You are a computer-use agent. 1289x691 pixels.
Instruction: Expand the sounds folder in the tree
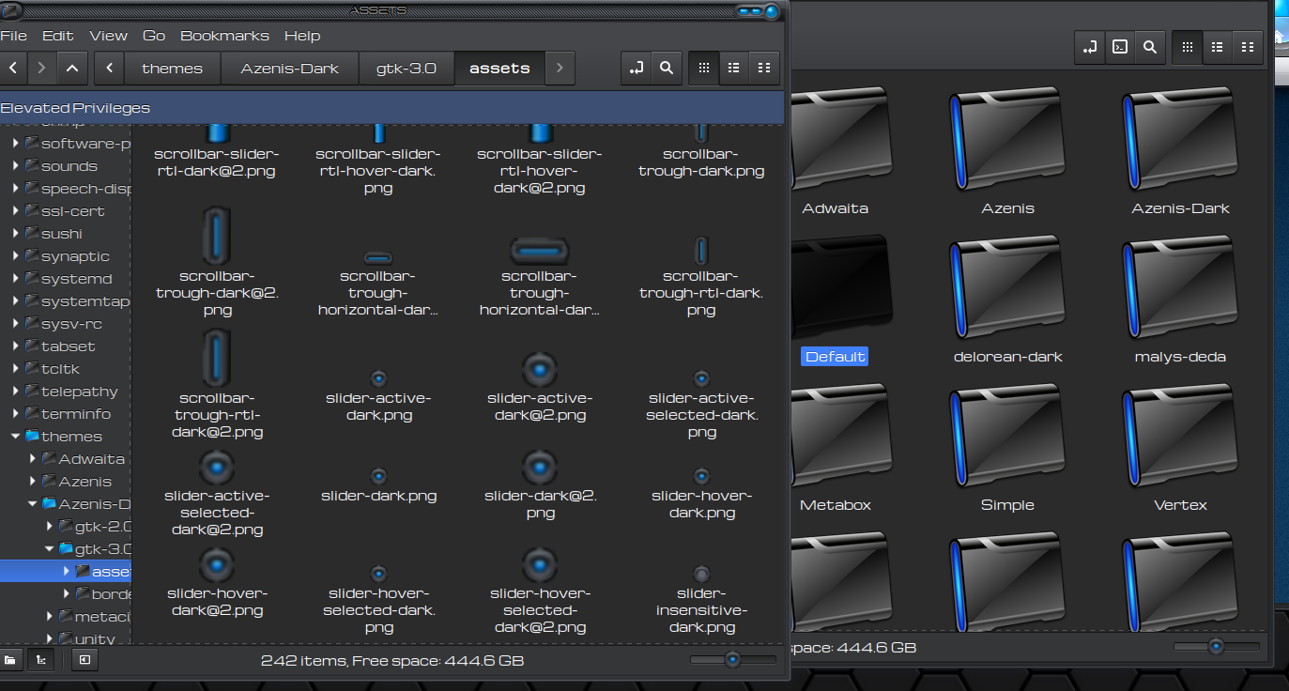click(x=16, y=166)
